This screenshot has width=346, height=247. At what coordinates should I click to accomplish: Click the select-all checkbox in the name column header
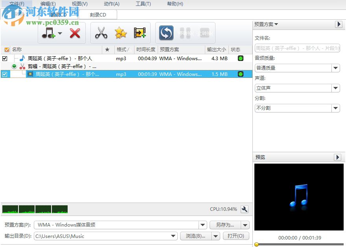click(6, 49)
